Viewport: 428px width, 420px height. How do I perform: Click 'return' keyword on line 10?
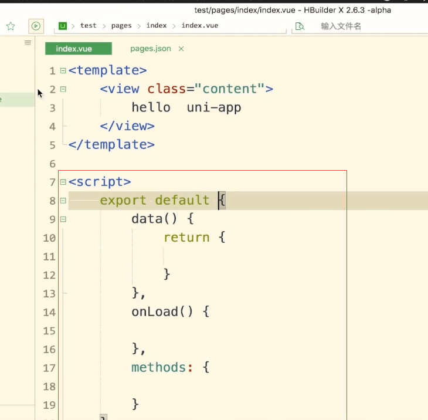click(x=186, y=238)
